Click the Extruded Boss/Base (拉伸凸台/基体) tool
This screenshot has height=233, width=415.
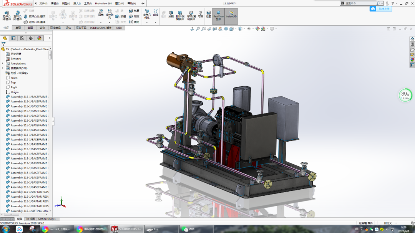click(7, 15)
